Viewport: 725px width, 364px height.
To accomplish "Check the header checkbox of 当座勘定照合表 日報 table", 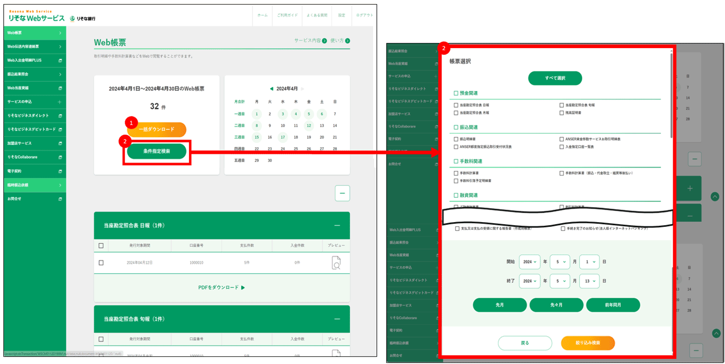I will coord(101,245).
